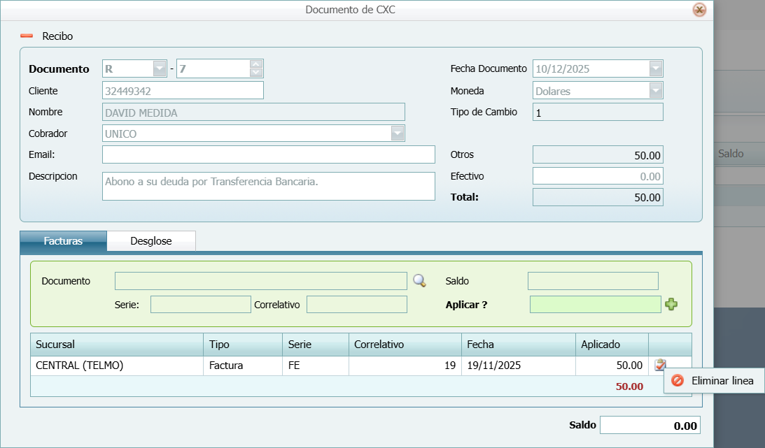Select Eliminar linea from the context menu
The width and height of the screenshot is (765, 448).
[714, 381]
